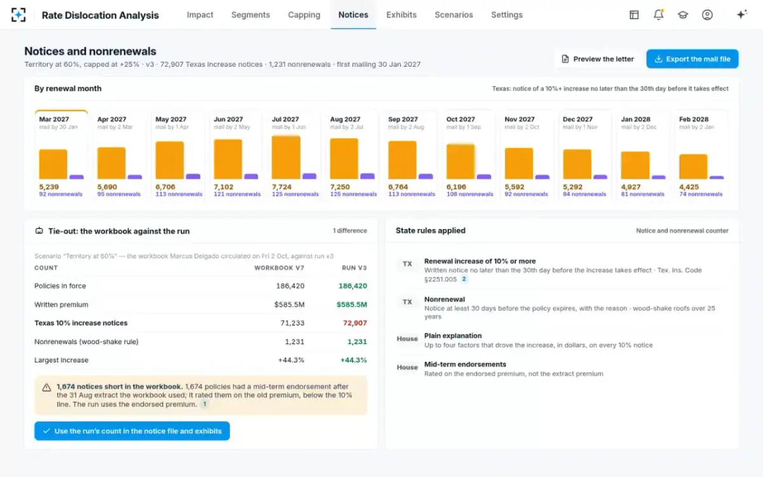The image size is (763, 477).
Task: Click the run value 72,907
Action: point(355,323)
